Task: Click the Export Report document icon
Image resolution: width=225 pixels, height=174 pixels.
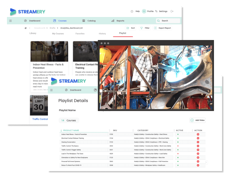Action: 155,28
